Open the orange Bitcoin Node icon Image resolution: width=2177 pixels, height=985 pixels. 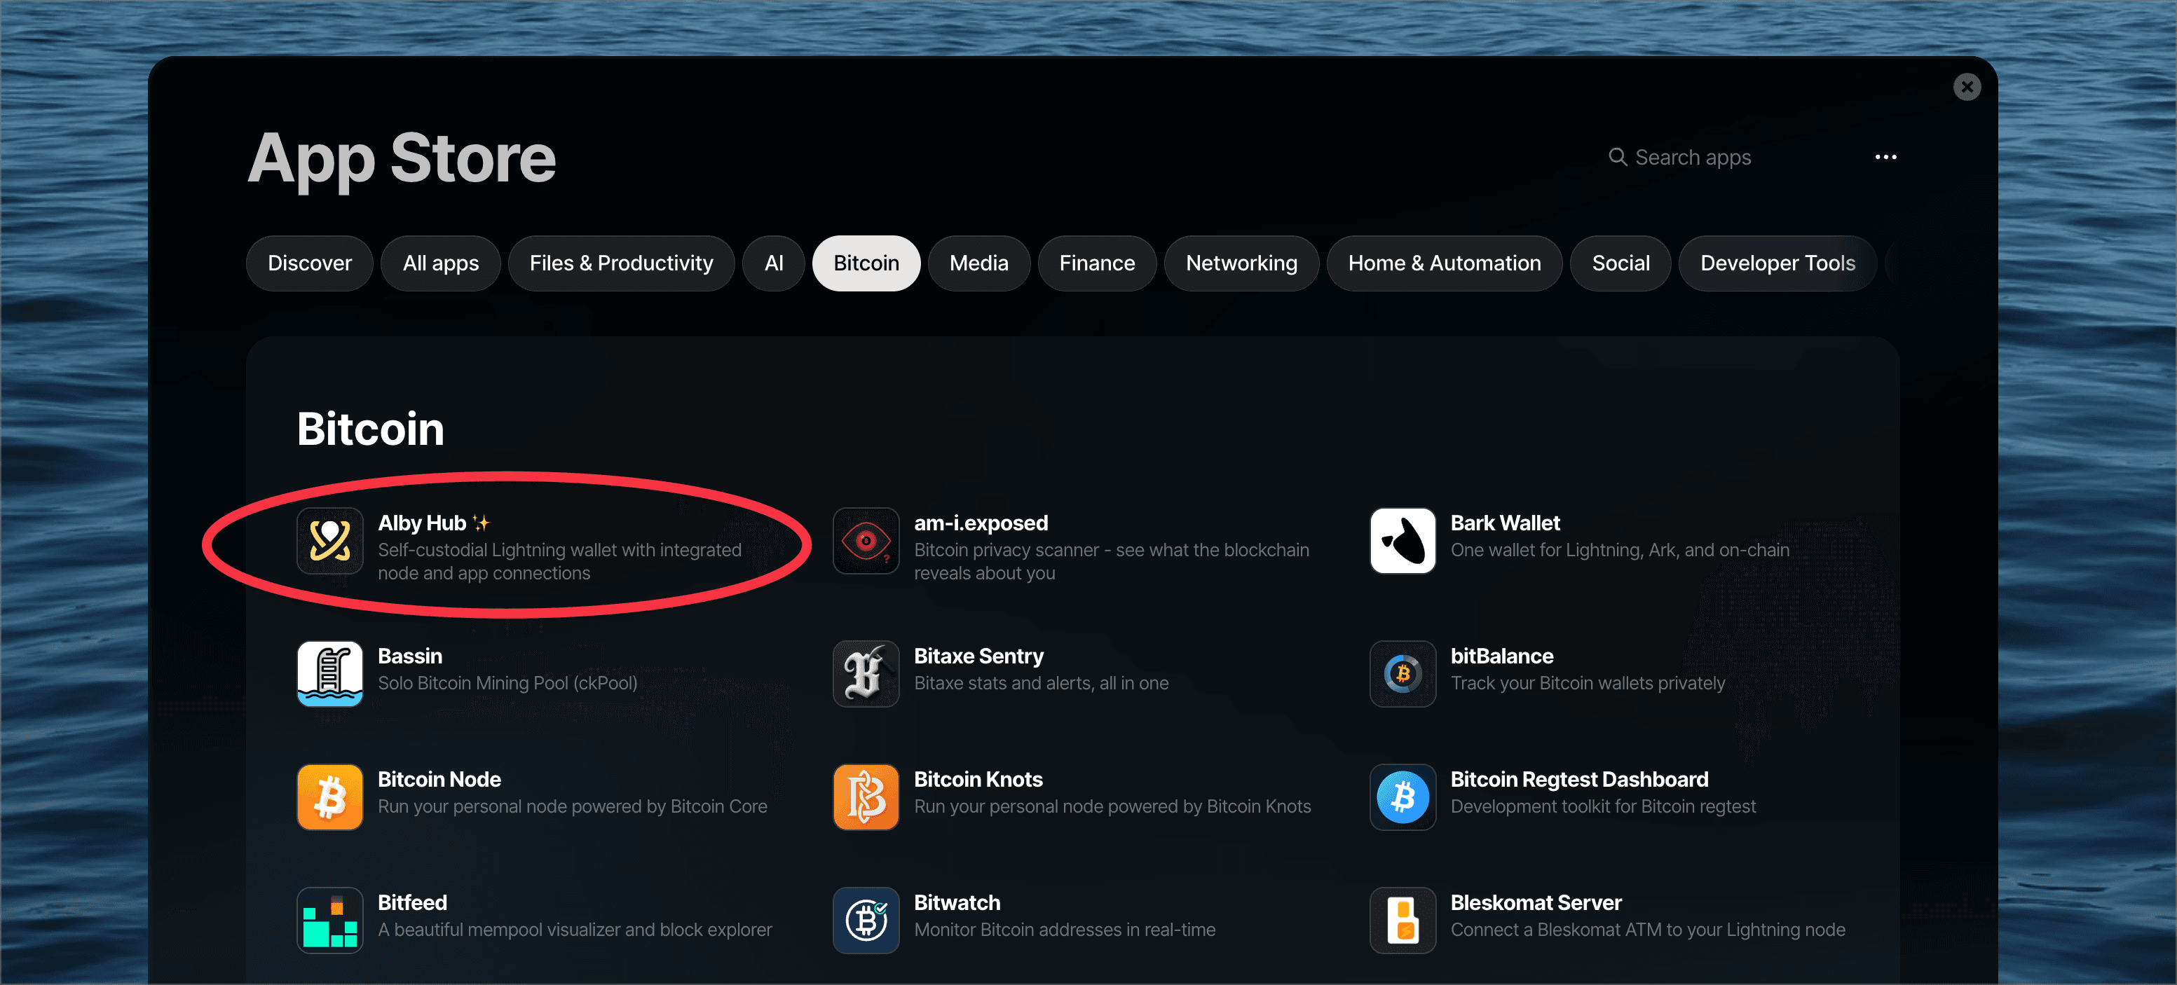click(x=329, y=797)
